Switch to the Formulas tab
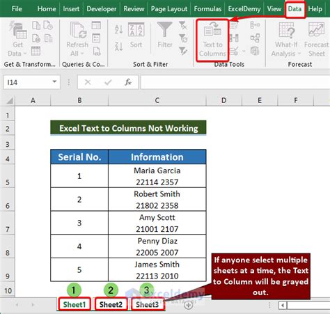This screenshot has height=314, width=330. pyautogui.click(x=207, y=9)
